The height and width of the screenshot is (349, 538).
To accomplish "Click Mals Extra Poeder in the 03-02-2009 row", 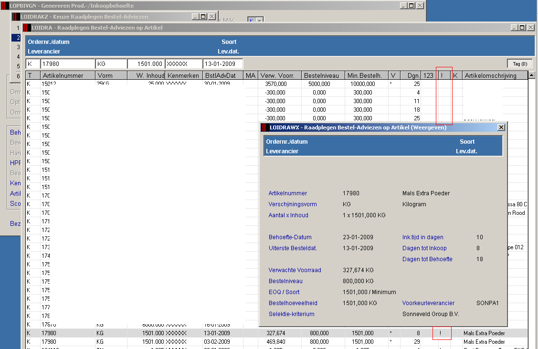I will tap(484, 342).
